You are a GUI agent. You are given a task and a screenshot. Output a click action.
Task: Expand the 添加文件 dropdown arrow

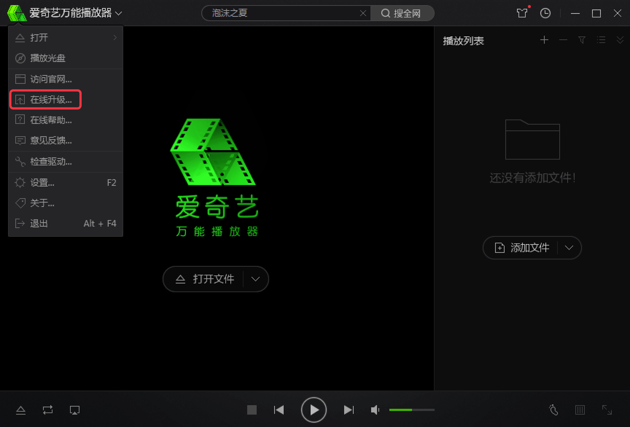click(x=569, y=248)
